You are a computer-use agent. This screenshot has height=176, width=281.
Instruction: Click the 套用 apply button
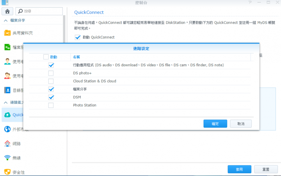(x=239, y=169)
